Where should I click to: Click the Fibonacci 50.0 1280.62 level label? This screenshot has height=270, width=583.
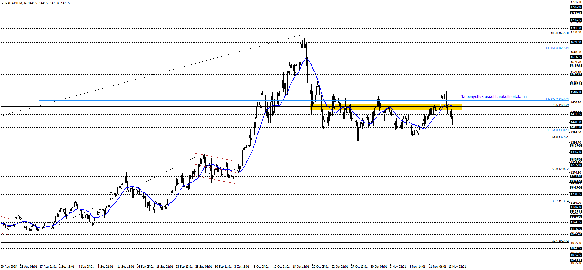tap(560, 169)
